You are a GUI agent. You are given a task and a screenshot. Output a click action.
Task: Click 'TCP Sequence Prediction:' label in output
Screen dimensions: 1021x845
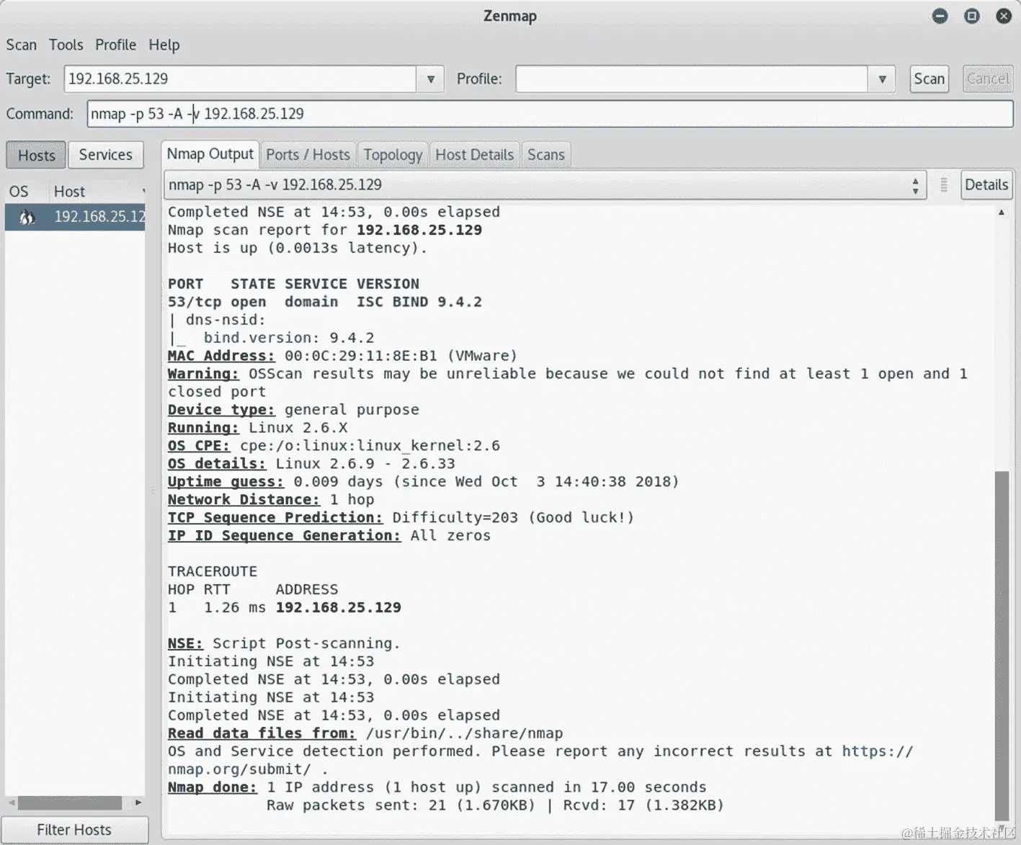[275, 518]
